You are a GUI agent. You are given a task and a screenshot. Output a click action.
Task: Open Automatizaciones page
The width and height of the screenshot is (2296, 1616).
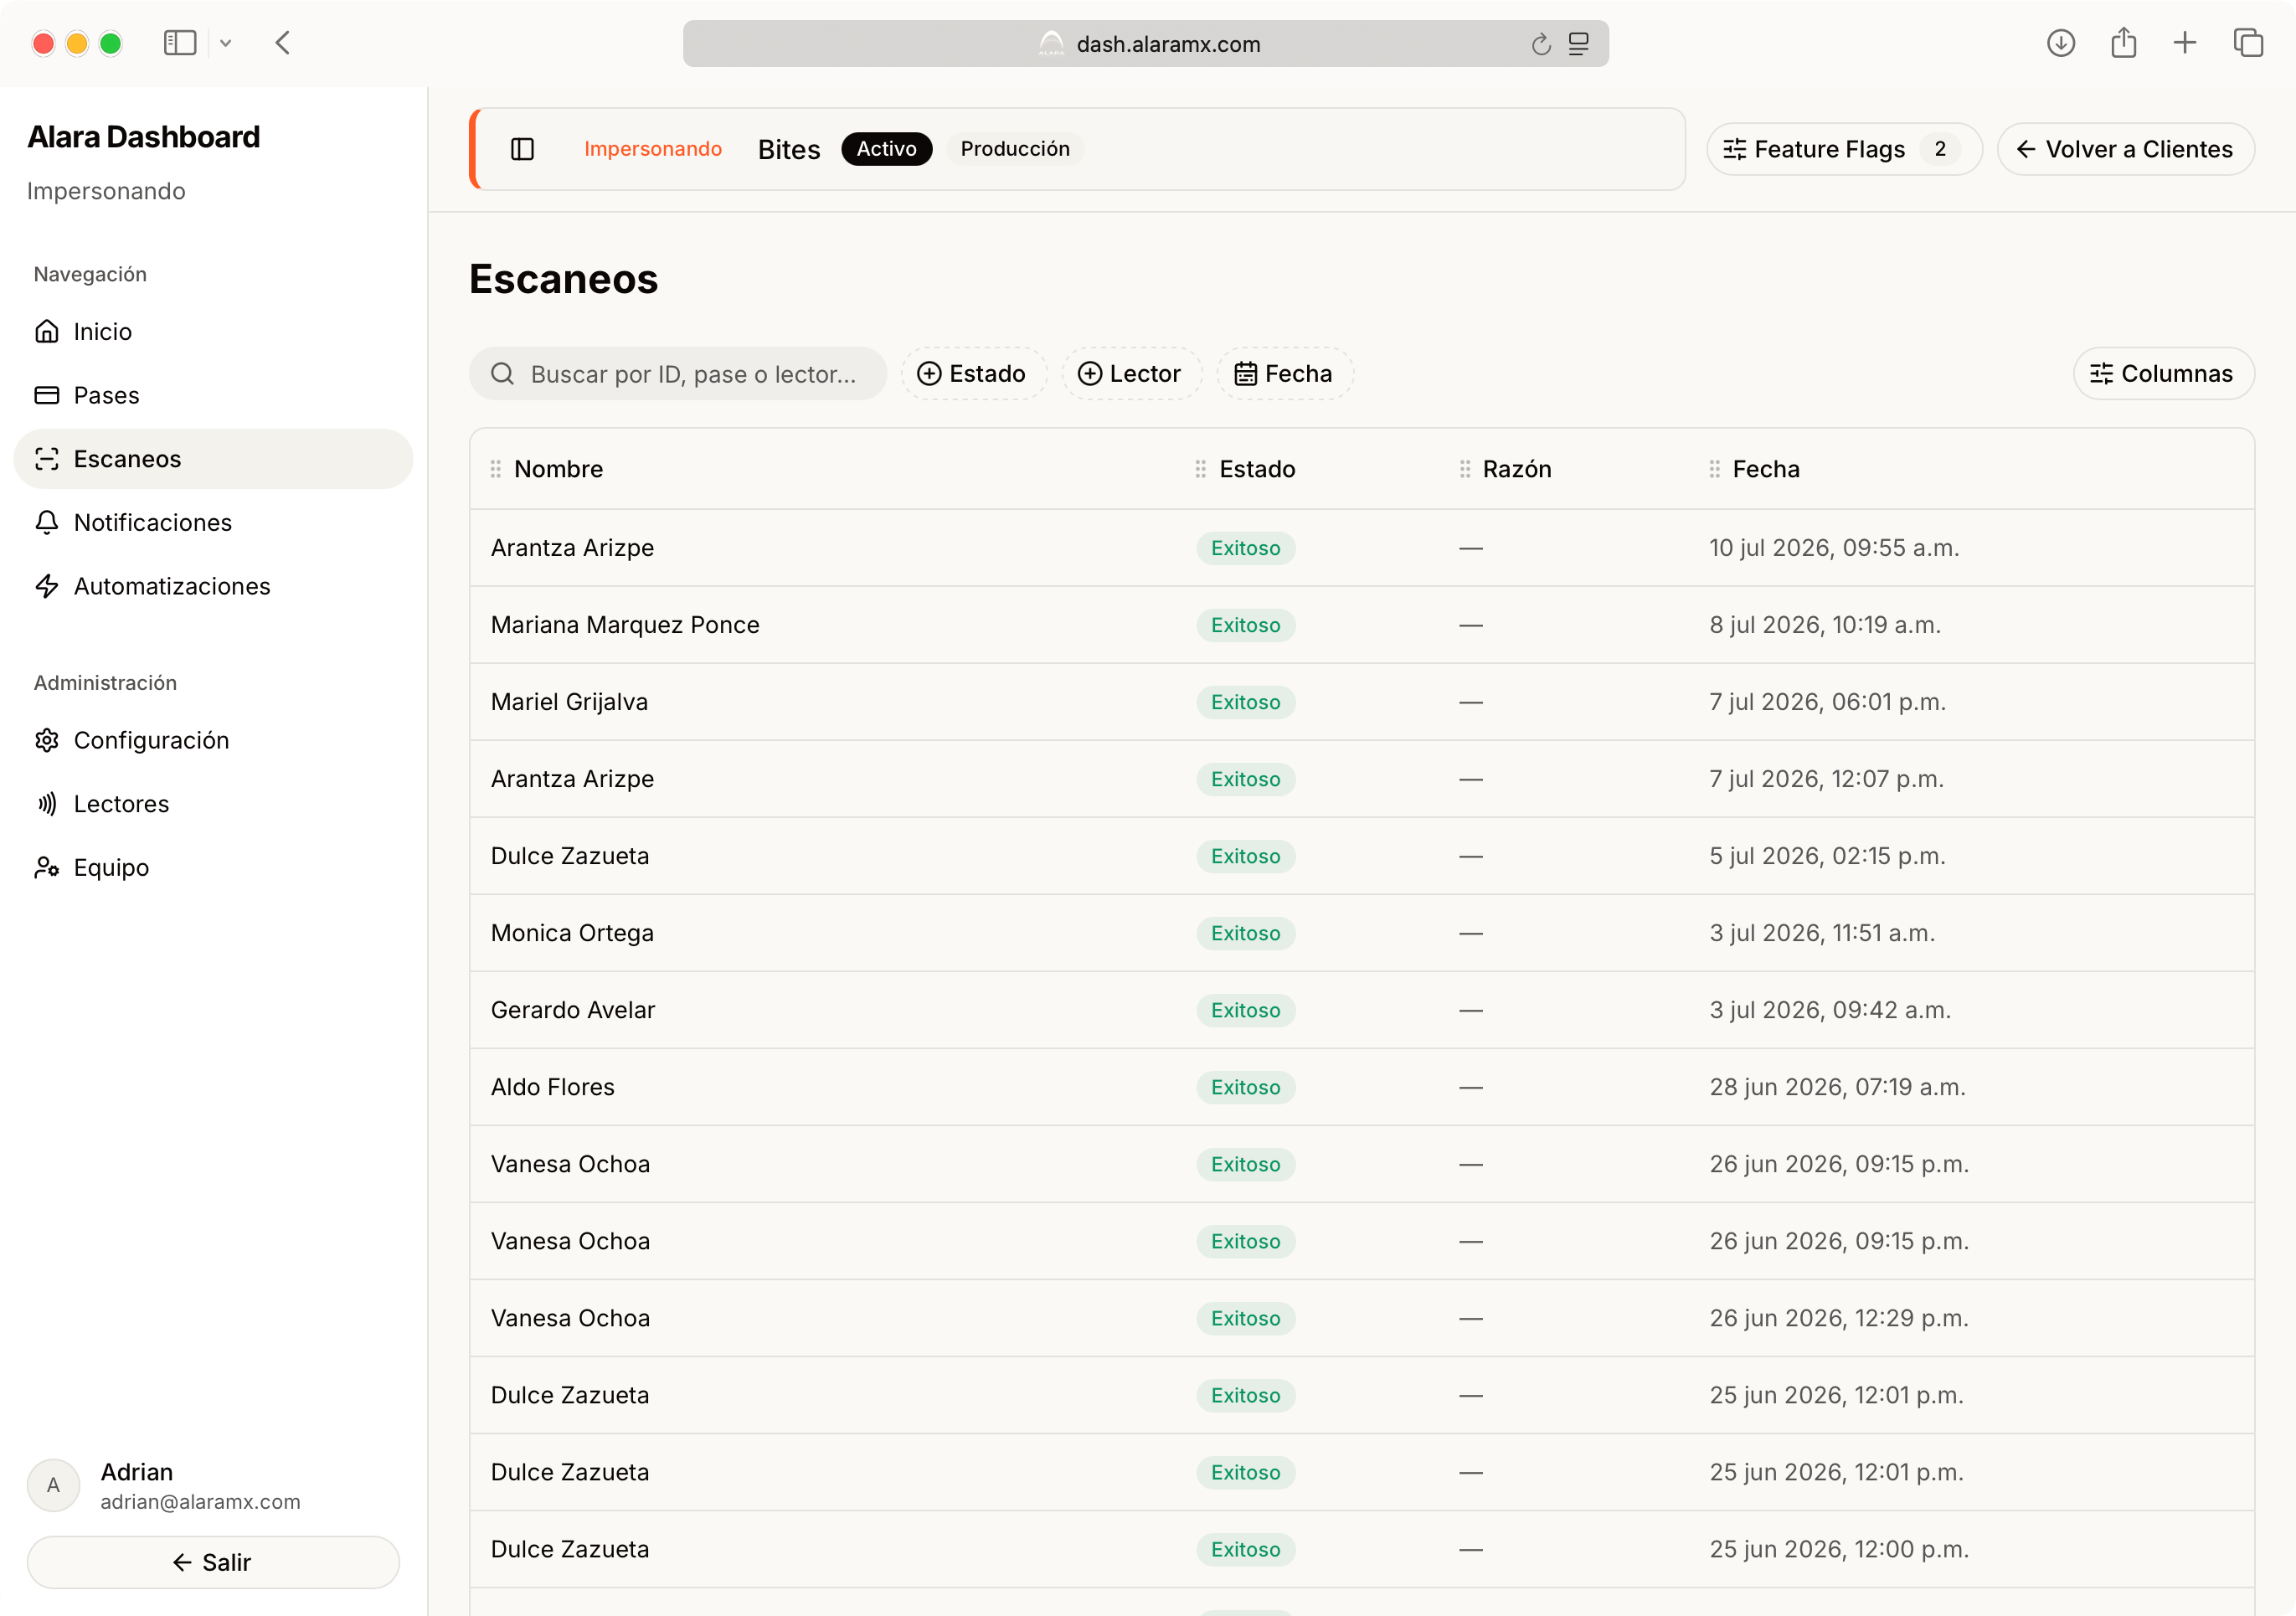[213, 586]
